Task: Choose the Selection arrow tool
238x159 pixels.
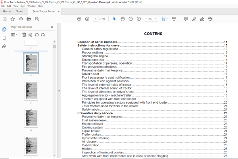Action: point(115,19)
